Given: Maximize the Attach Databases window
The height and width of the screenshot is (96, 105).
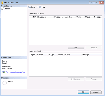Looking at the screenshot, I should tap(96, 3).
